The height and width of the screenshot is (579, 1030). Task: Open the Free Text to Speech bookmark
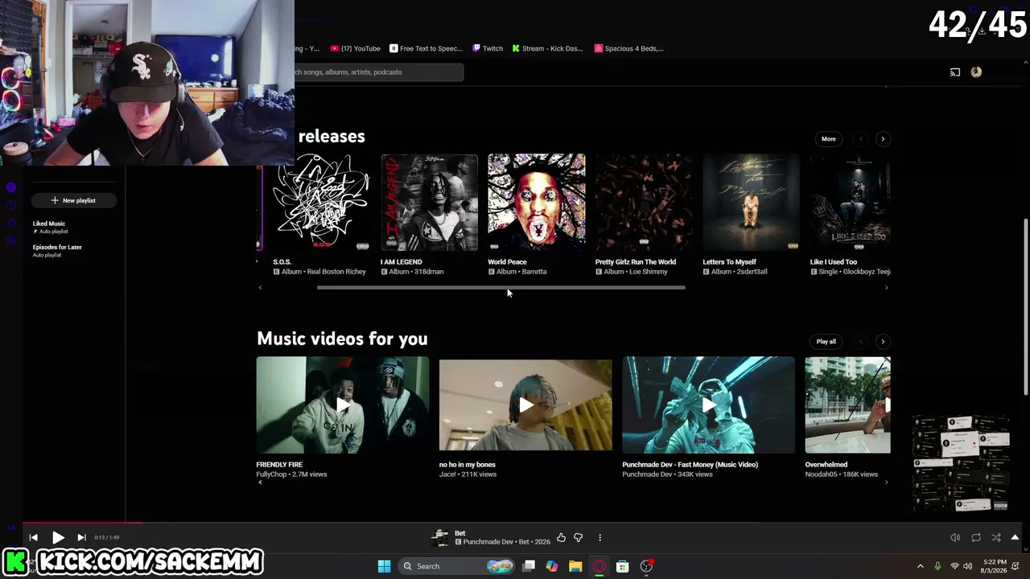[426, 48]
